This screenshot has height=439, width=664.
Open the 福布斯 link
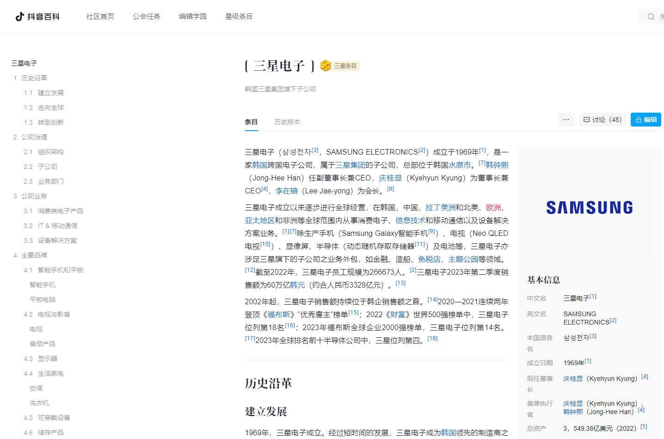pos(279,314)
